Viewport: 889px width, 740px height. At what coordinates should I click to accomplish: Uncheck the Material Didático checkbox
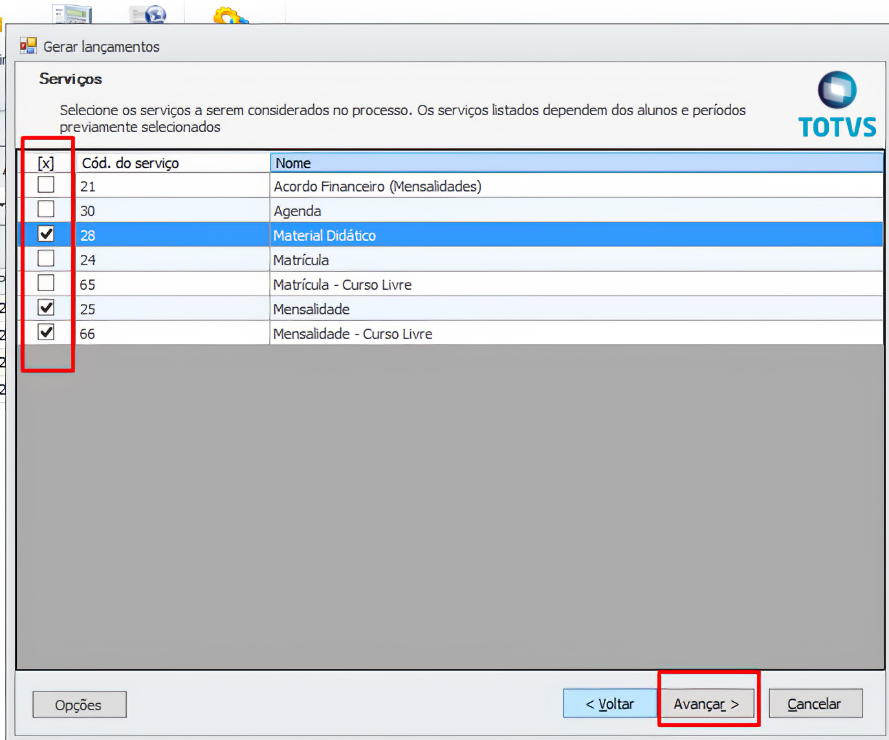(x=46, y=234)
